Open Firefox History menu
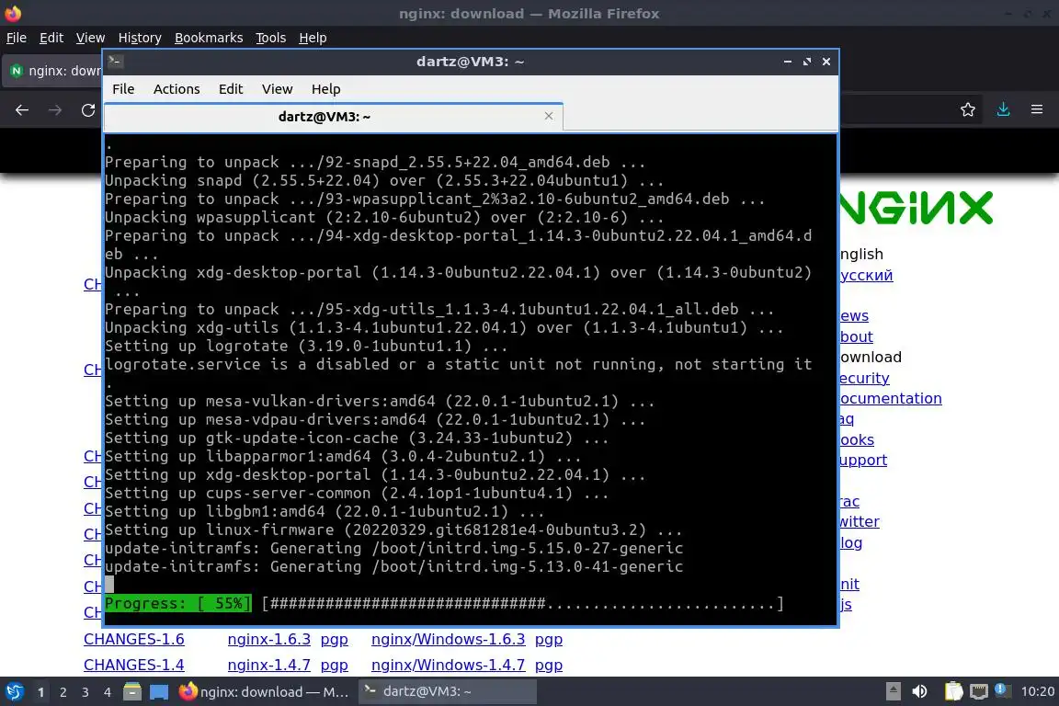This screenshot has height=706, width=1059. pyautogui.click(x=140, y=38)
